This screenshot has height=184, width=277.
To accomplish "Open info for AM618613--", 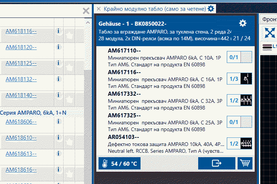I will [58, 153].
